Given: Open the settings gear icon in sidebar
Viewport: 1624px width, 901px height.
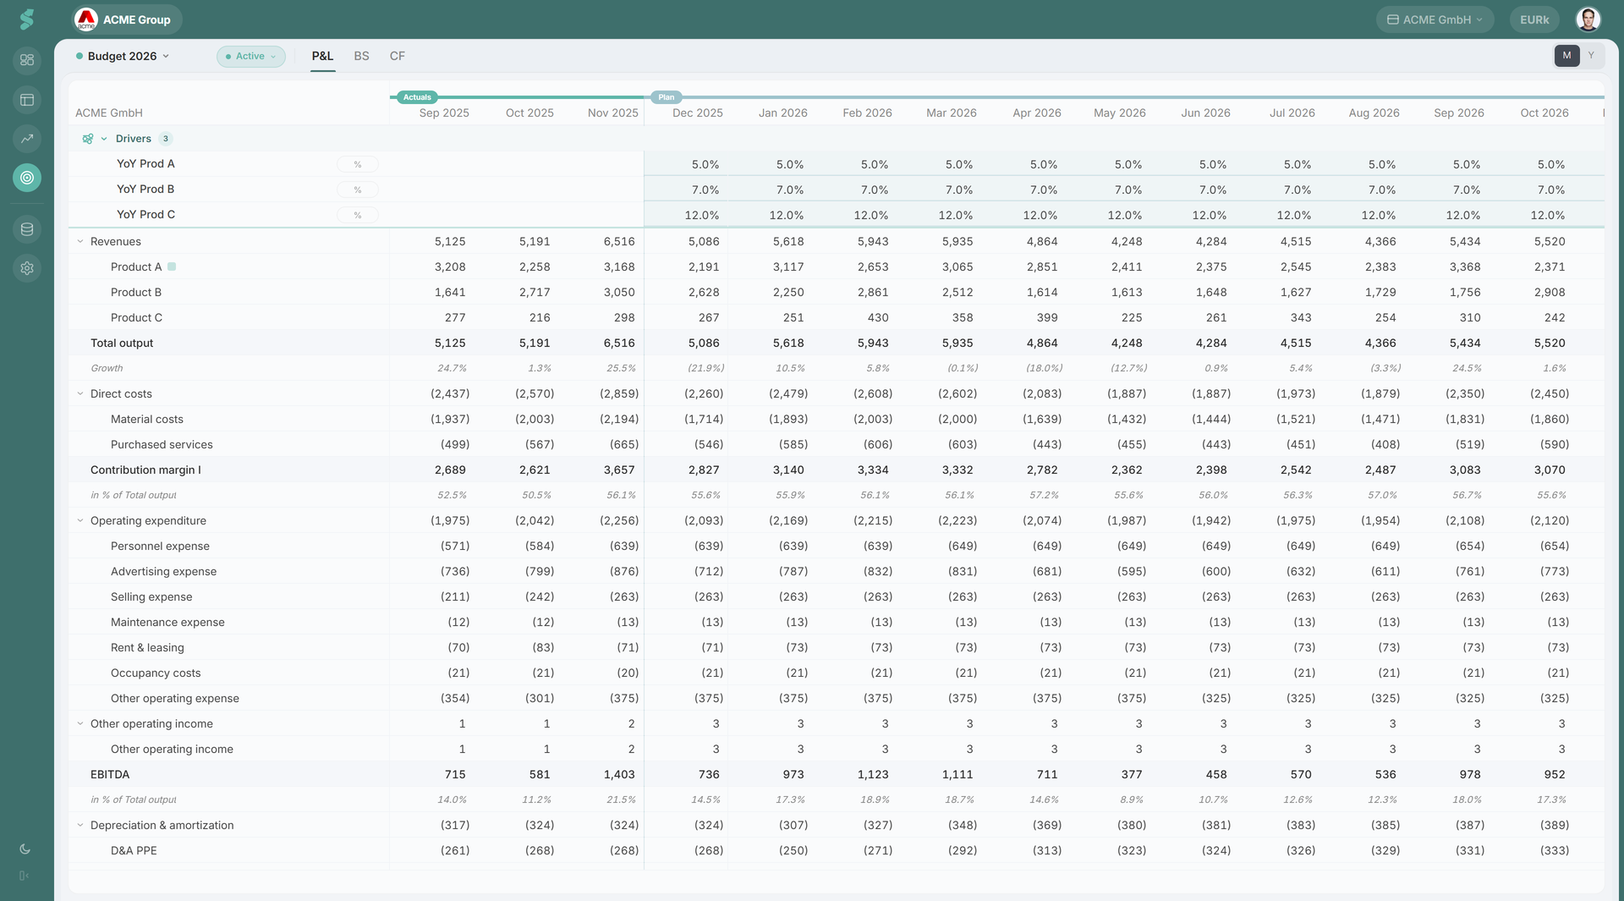Looking at the screenshot, I should click(x=27, y=268).
